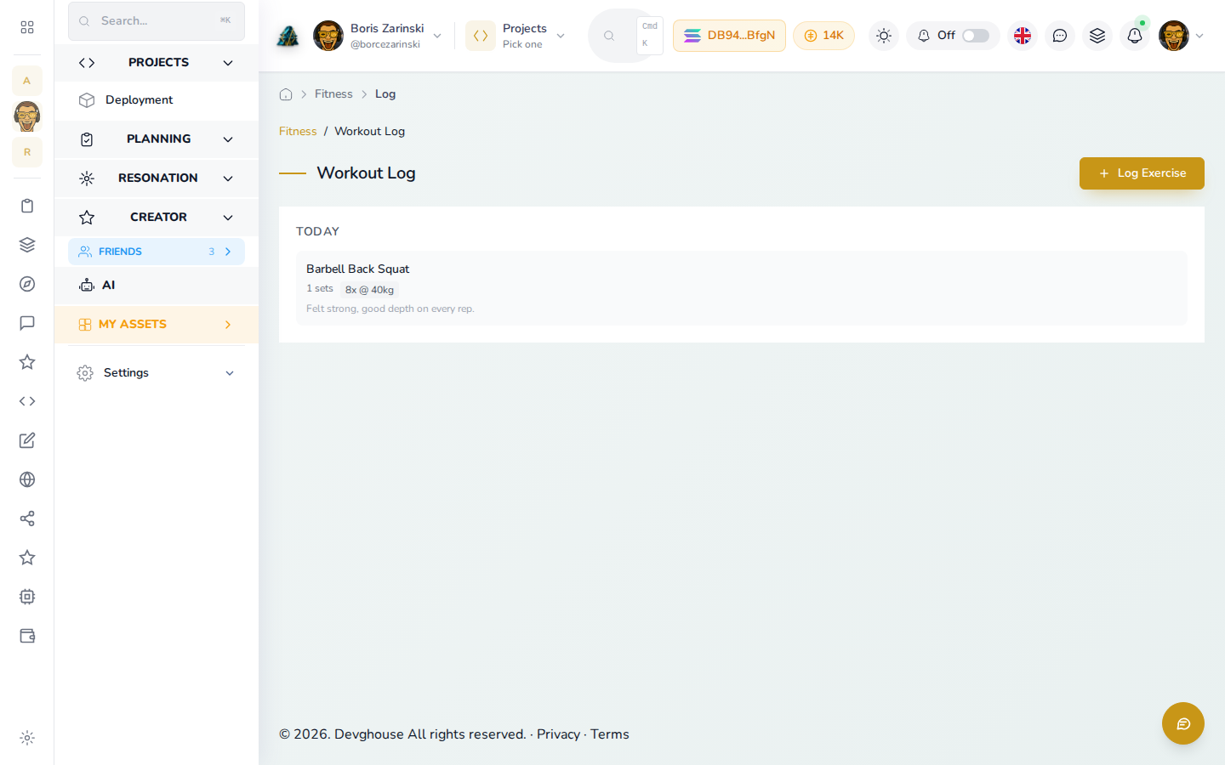Open the wallet icon in left rail
Viewport: 1225px width, 765px height.
tap(27, 636)
